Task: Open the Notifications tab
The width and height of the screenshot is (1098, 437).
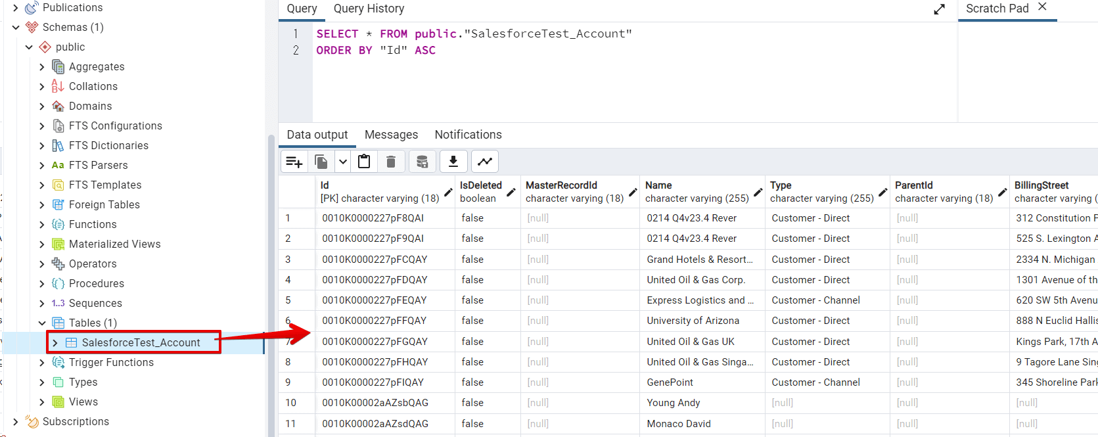Action: pyautogui.click(x=468, y=135)
